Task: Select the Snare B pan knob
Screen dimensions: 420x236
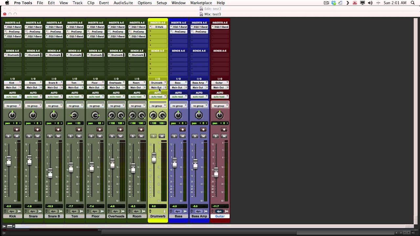Action: (53, 115)
